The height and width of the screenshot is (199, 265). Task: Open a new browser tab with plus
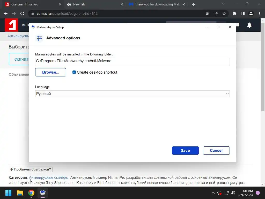194,5
